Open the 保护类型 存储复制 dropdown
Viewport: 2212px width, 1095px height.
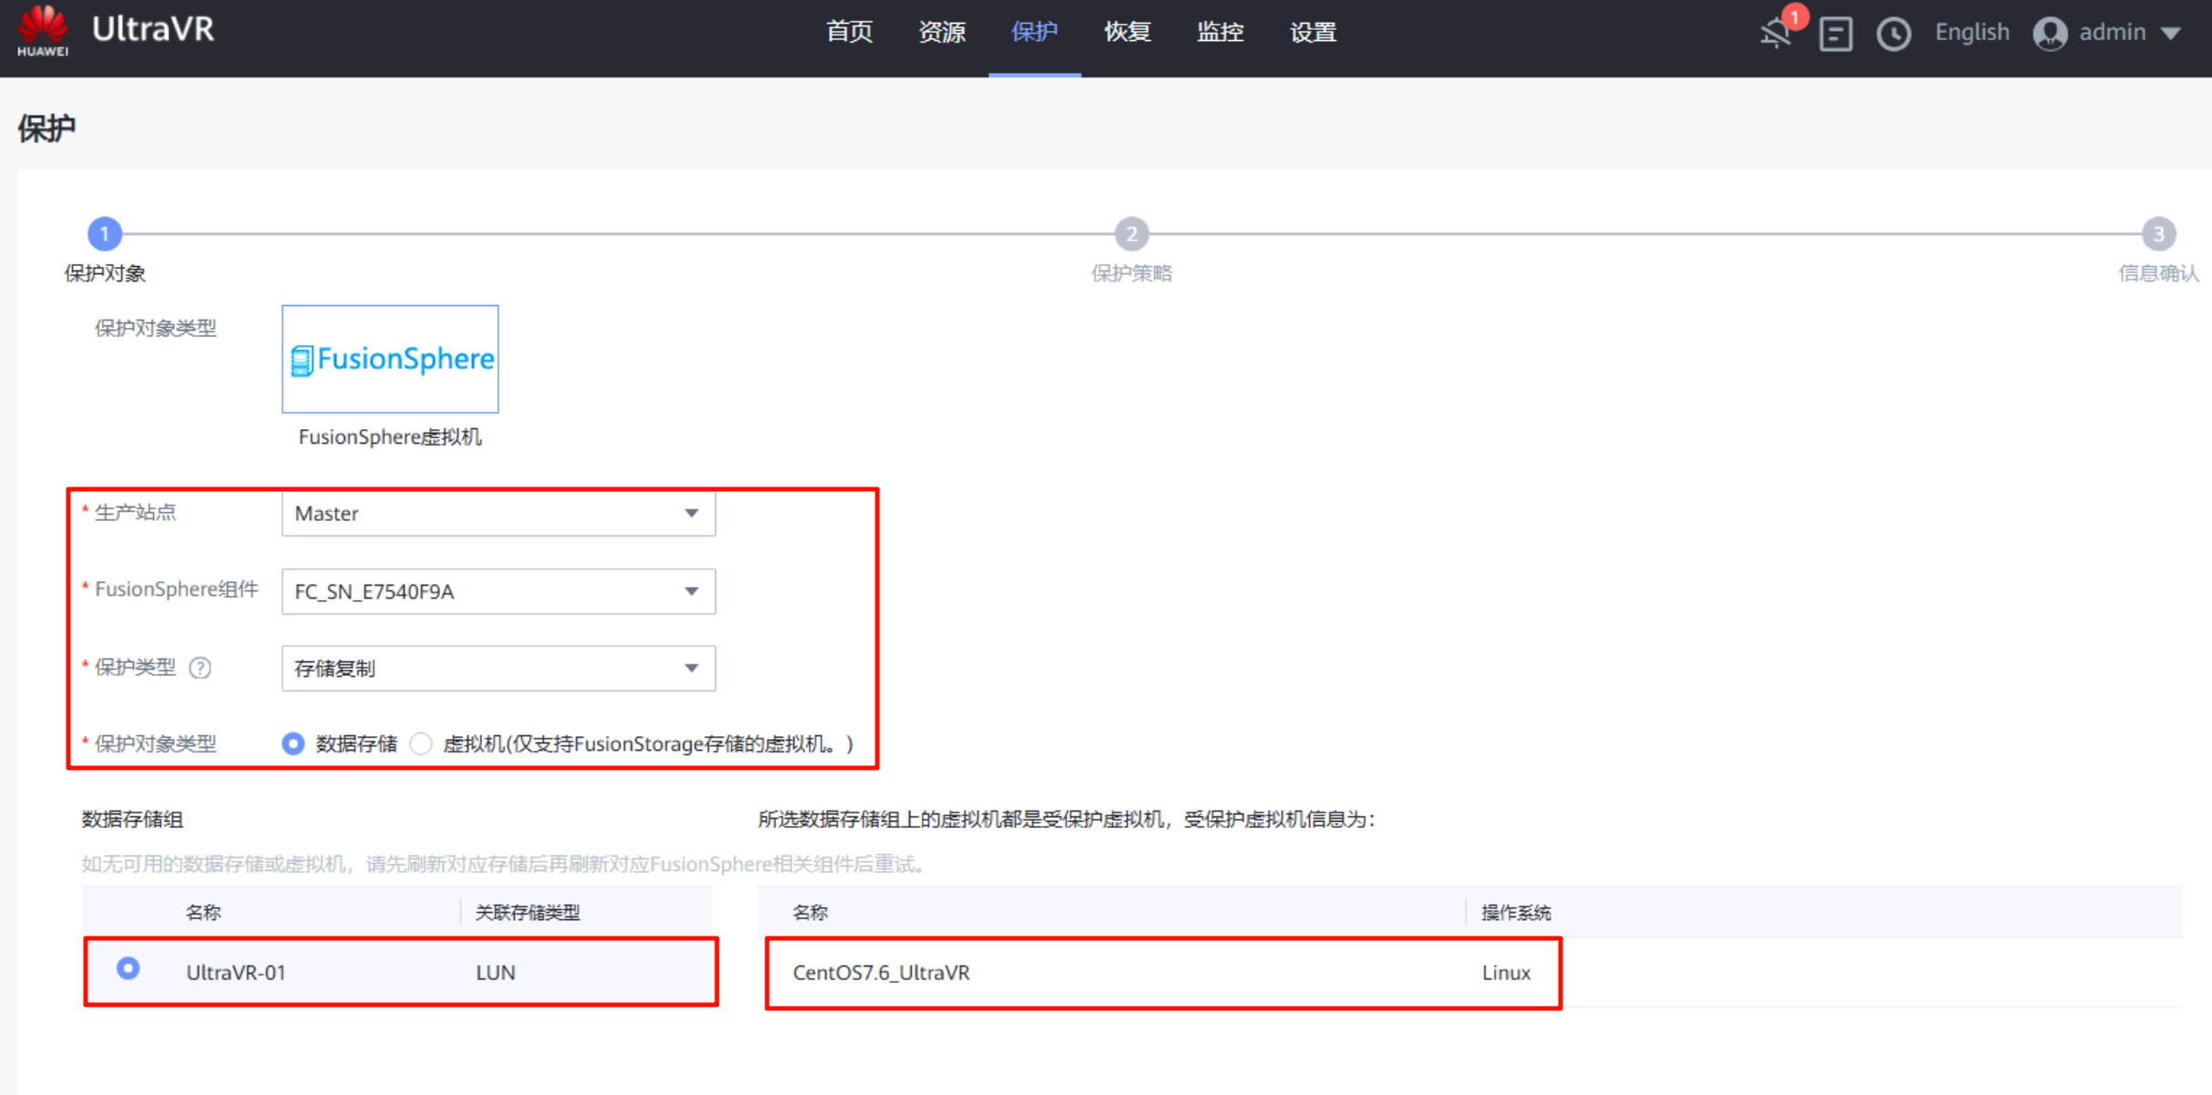coord(498,669)
